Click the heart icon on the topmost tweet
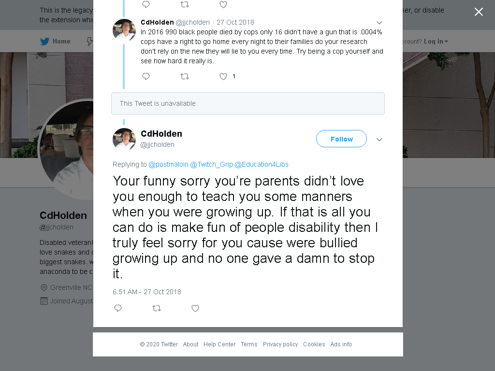Image resolution: width=495 pixels, height=371 pixels. pyautogui.click(x=223, y=4)
